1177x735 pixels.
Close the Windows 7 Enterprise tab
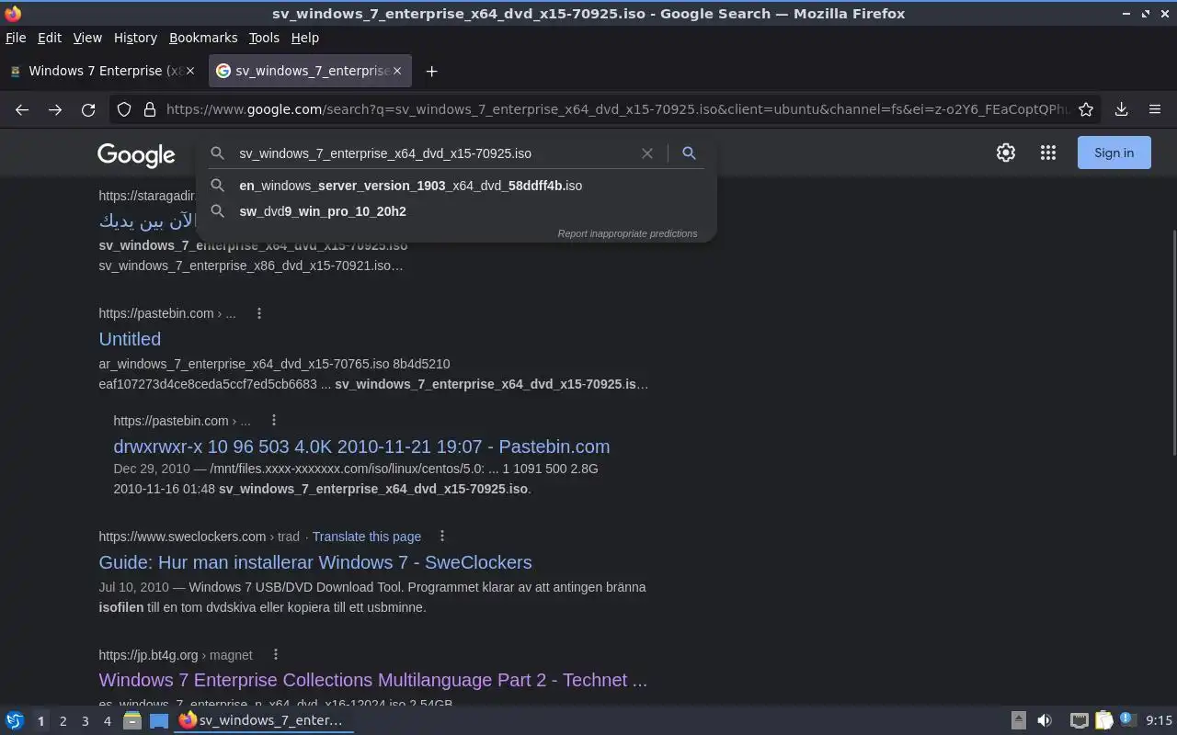coord(190,71)
